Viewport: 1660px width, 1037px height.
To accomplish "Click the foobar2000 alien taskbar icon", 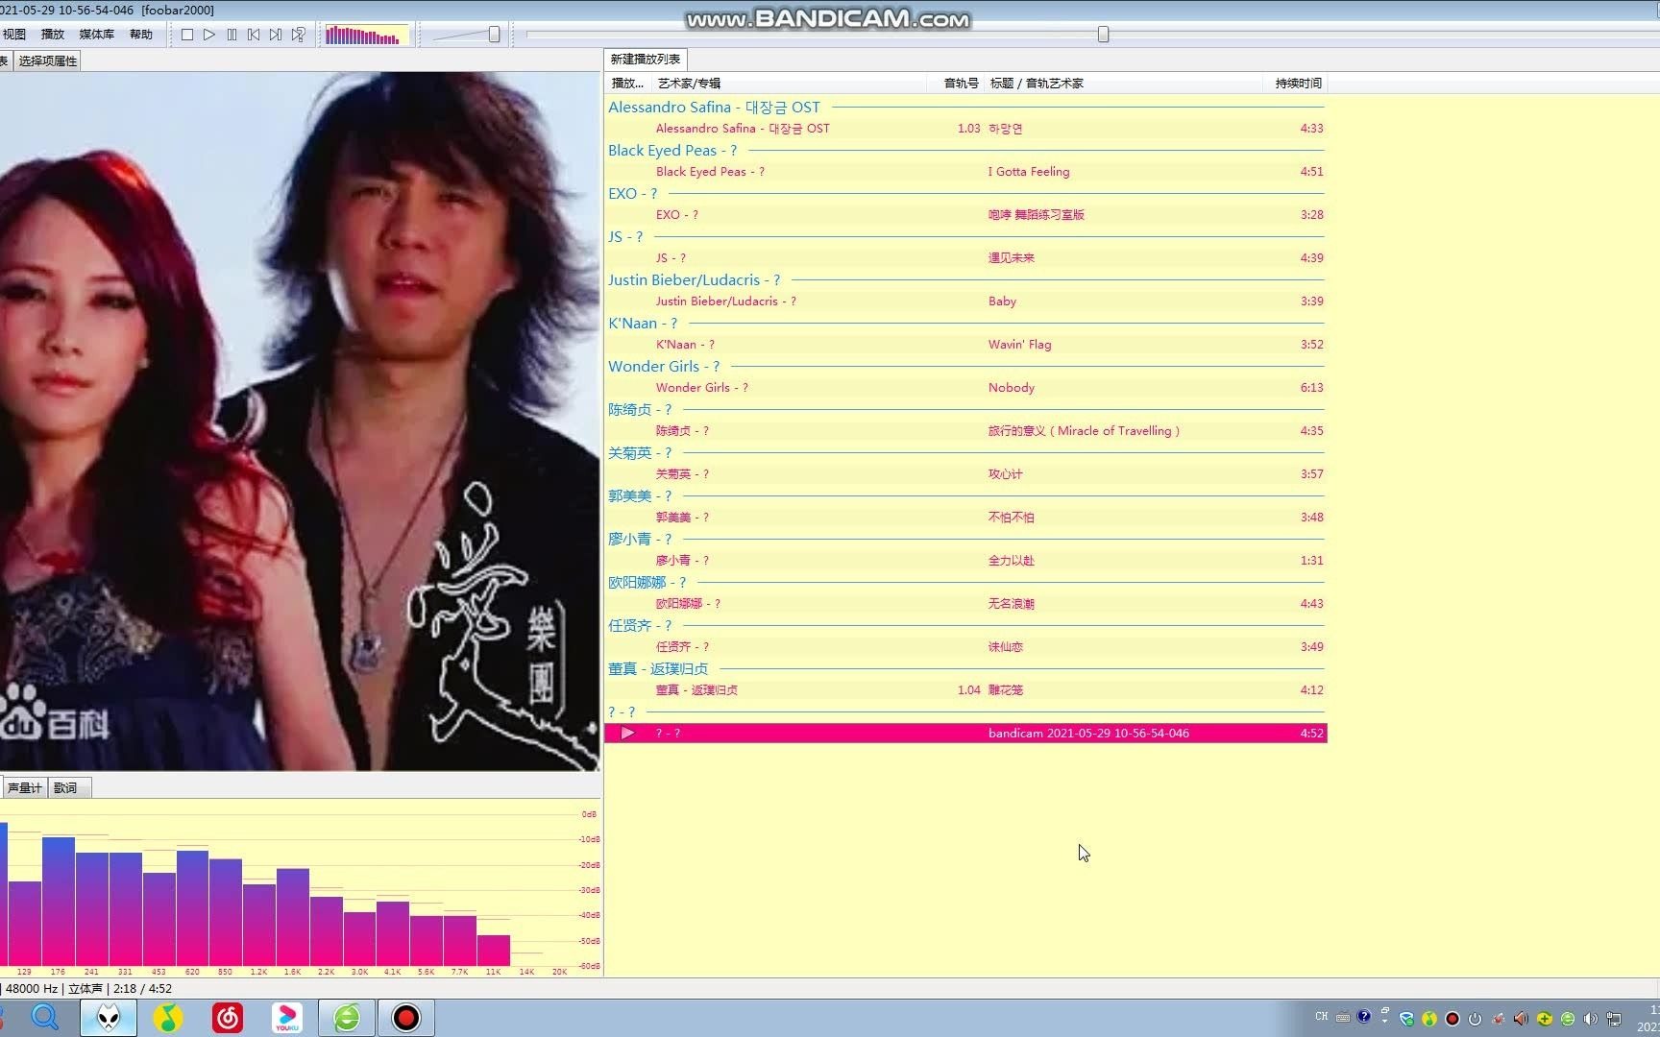I will click(x=109, y=1018).
